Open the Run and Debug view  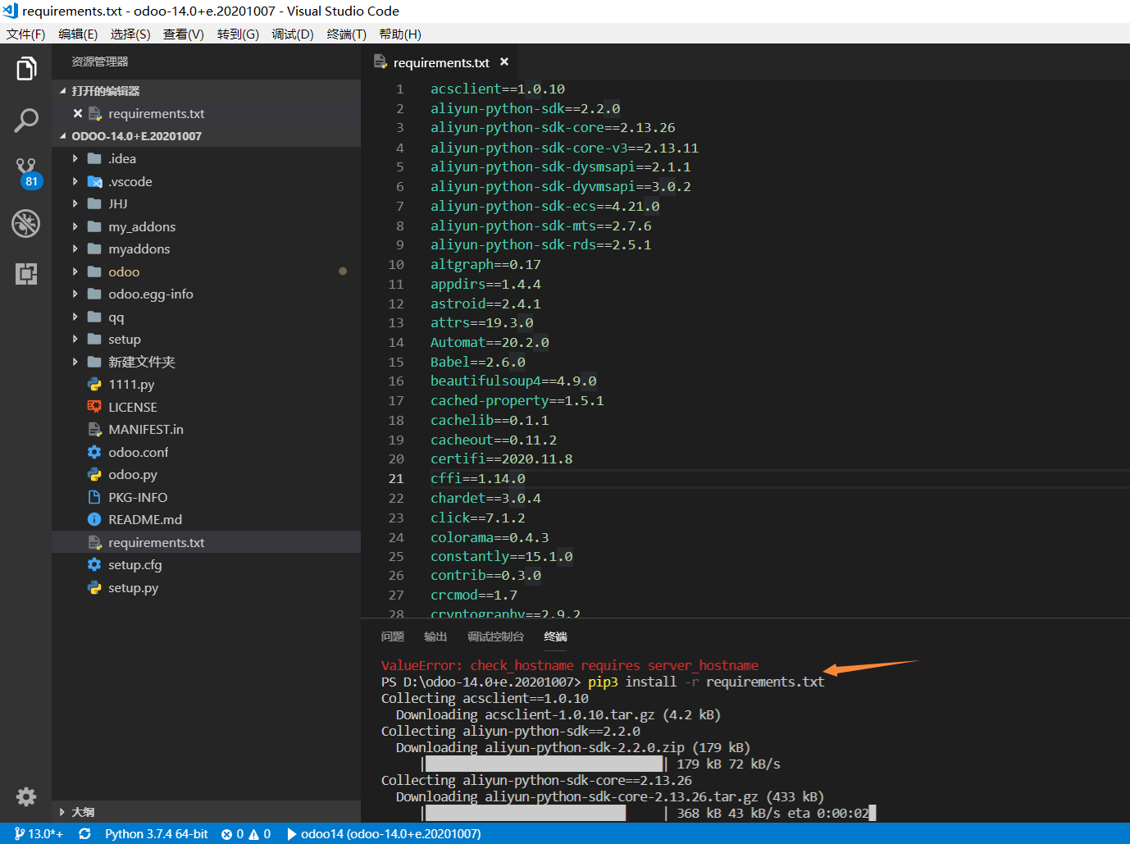click(x=25, y=222)
